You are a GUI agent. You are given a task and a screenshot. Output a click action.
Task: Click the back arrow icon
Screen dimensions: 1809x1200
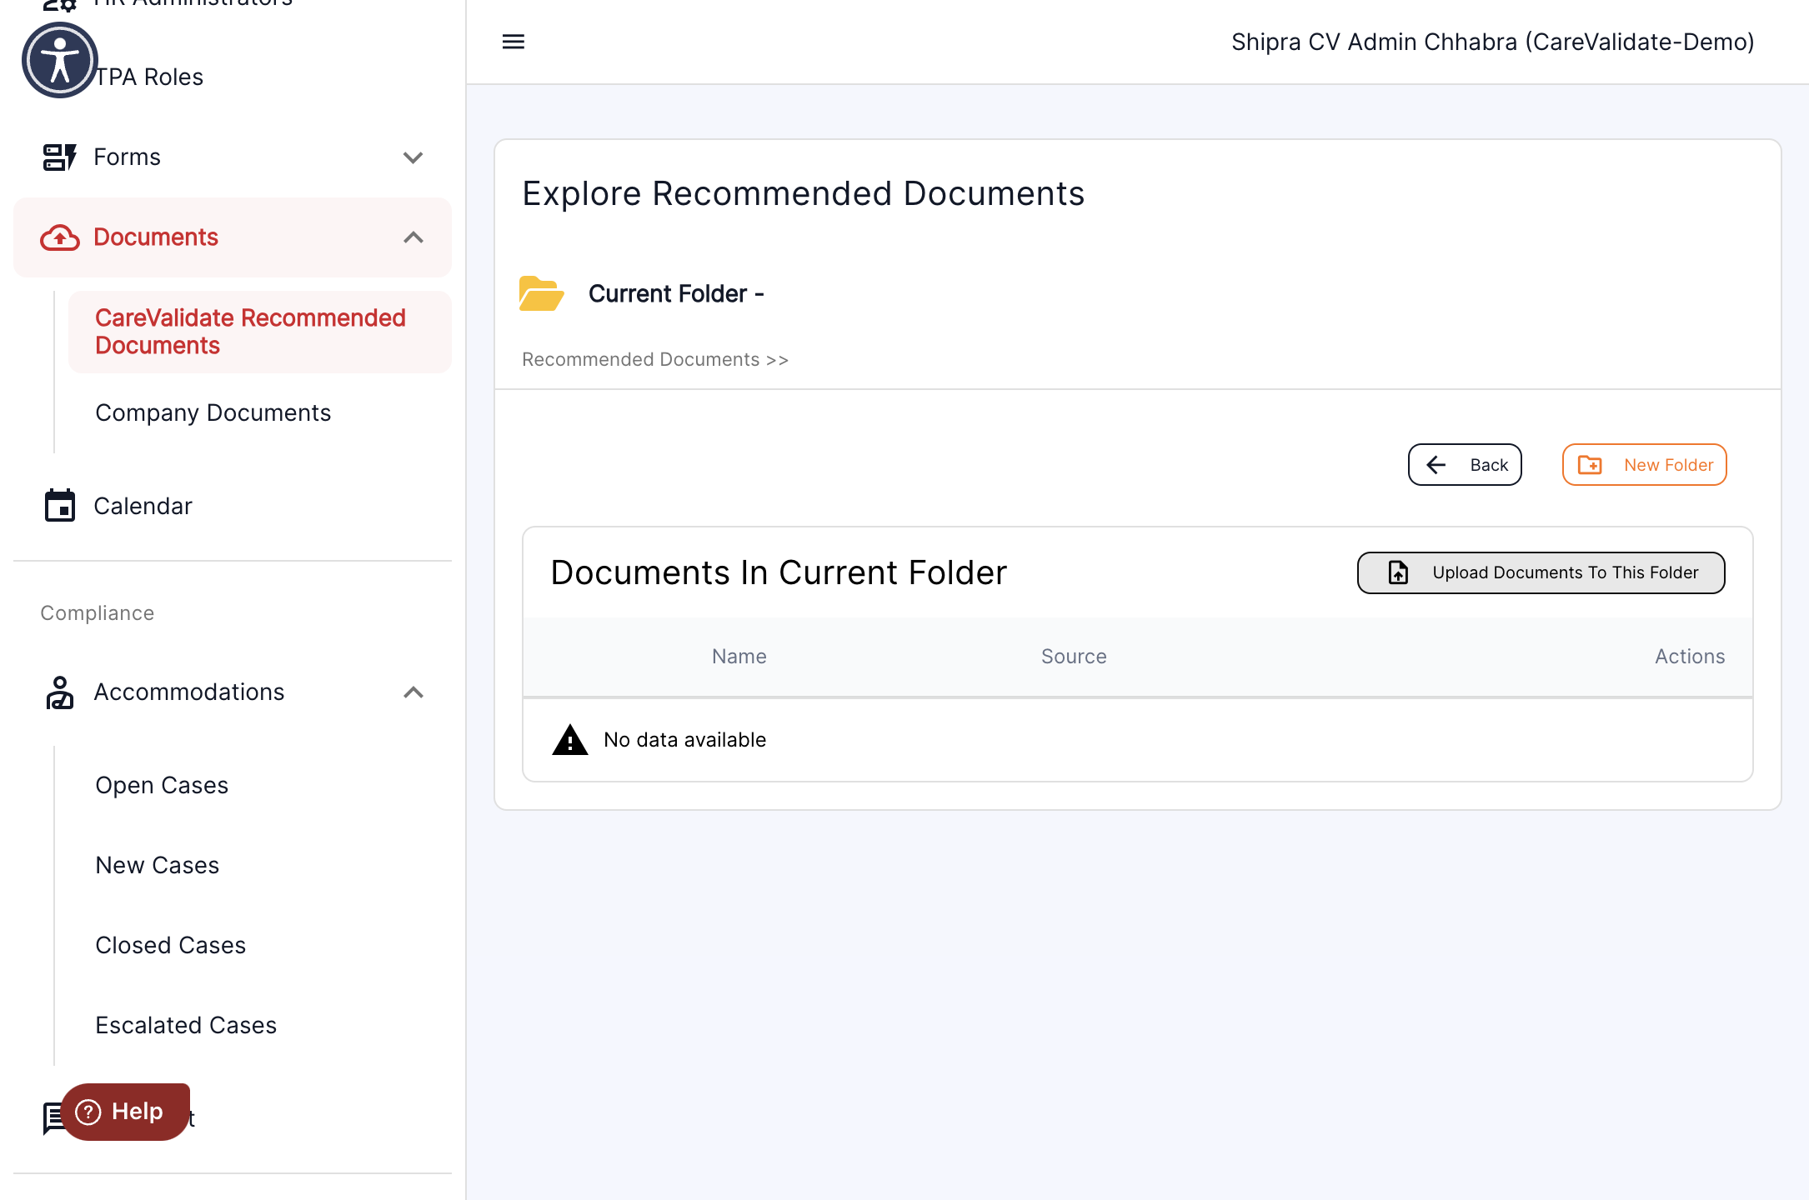pyautogui.click(x=1436, y=465)
